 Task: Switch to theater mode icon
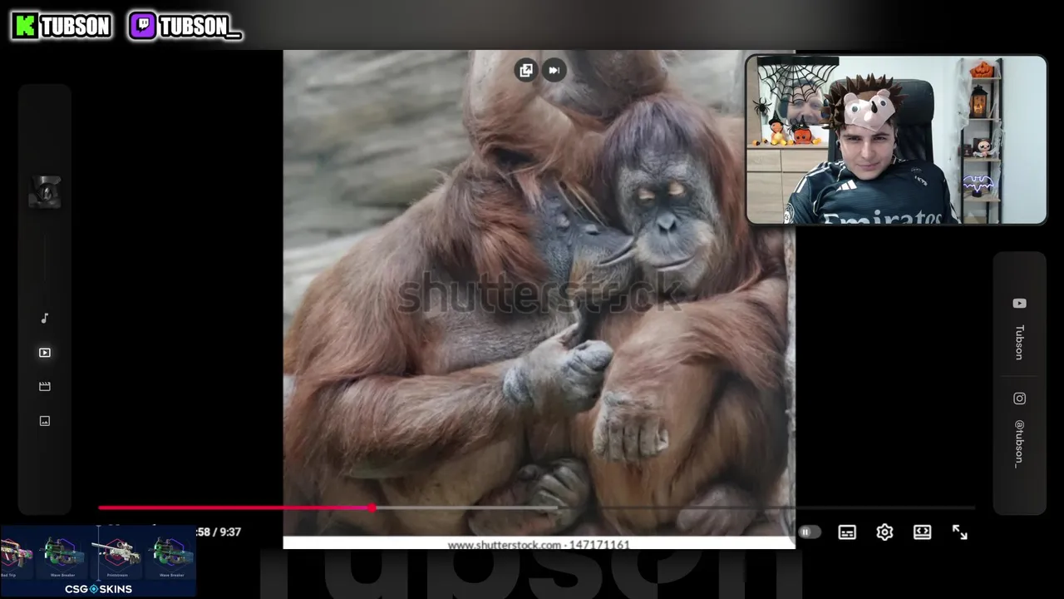click(x=922, y=532)
